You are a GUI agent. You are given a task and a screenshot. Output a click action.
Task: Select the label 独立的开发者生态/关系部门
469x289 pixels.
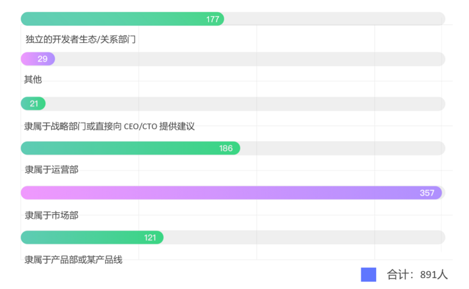click(81, 39)
